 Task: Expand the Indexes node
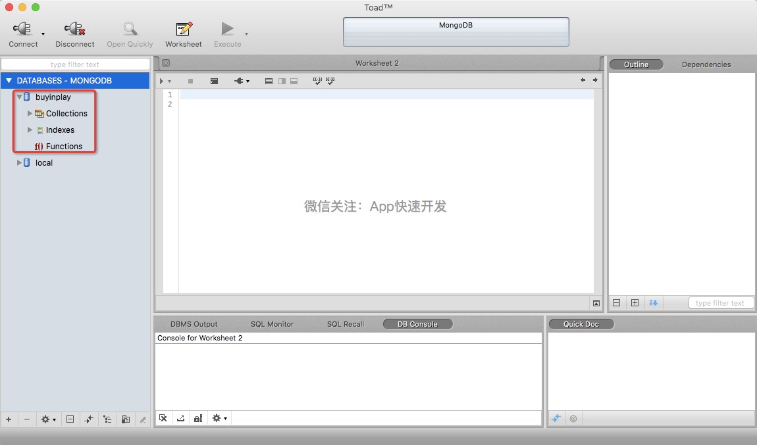(30, 129)
